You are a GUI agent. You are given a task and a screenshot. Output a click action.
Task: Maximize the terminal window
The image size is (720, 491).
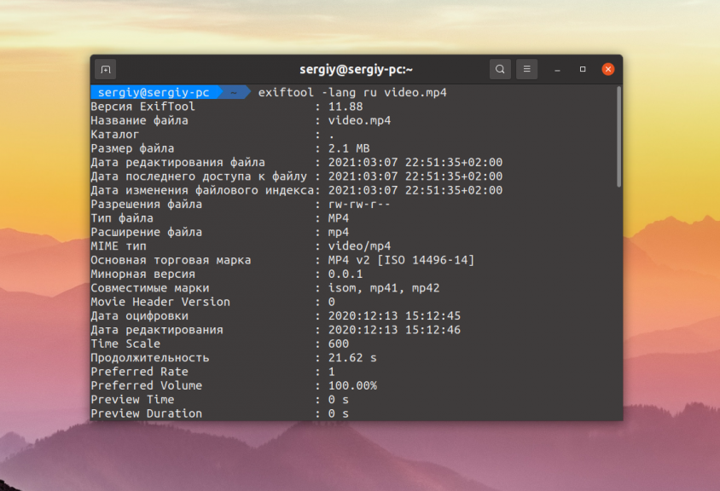click(583, 69)
